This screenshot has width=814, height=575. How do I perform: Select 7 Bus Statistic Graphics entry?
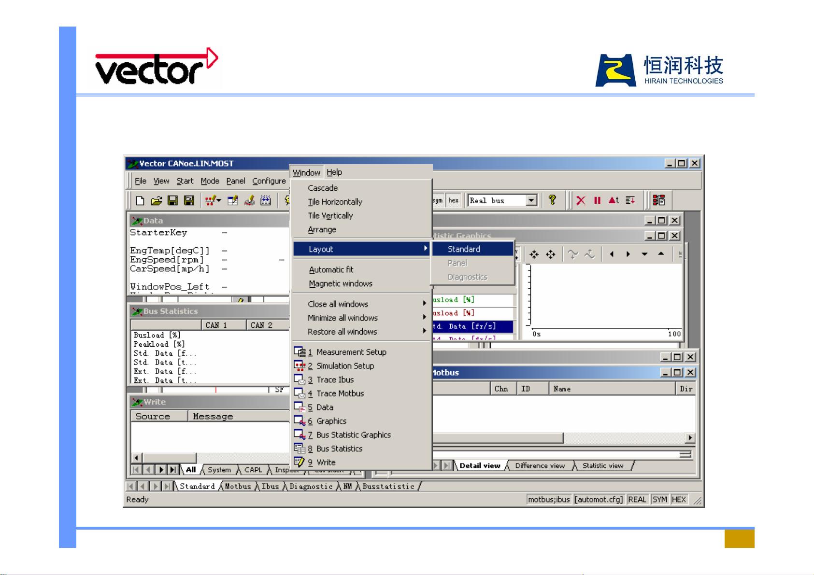click(x=361, y=435)
